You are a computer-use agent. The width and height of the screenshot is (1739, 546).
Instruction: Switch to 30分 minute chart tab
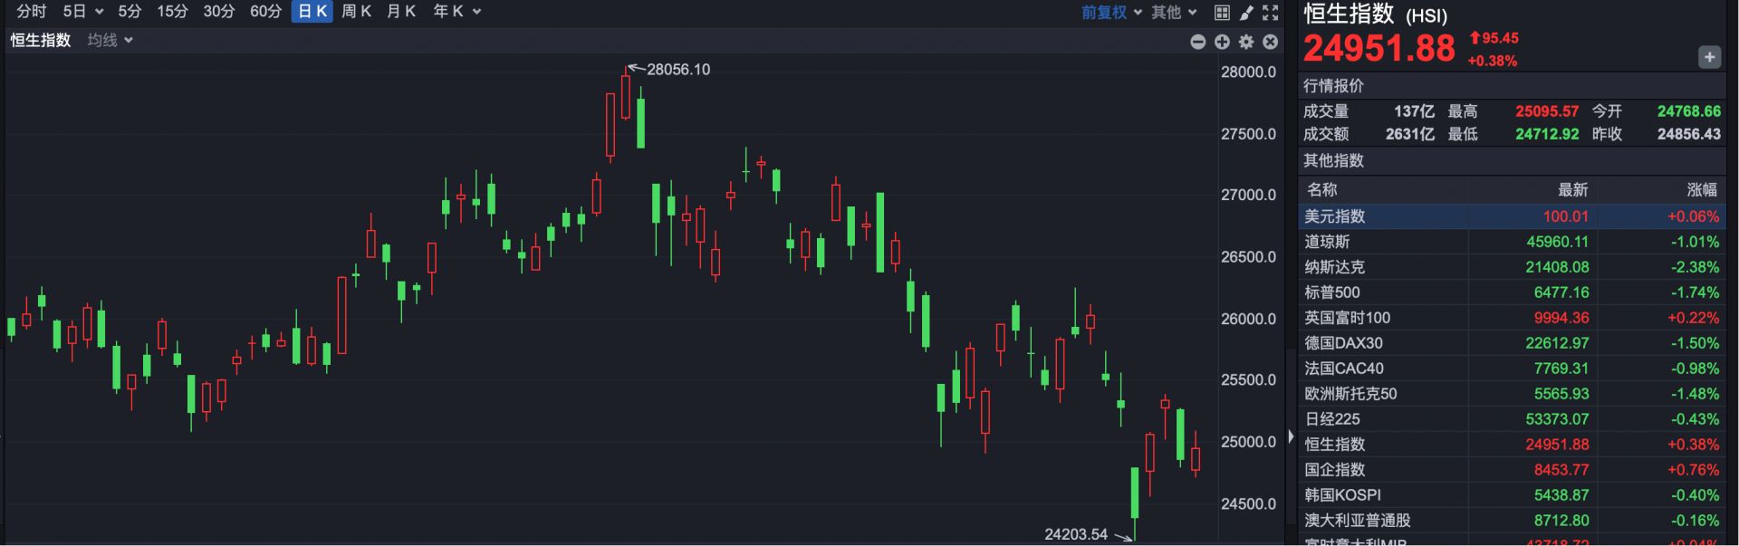point(218,12)
